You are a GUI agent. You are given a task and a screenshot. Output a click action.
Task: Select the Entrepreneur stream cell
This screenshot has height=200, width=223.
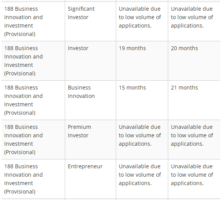tap(90, 179)
